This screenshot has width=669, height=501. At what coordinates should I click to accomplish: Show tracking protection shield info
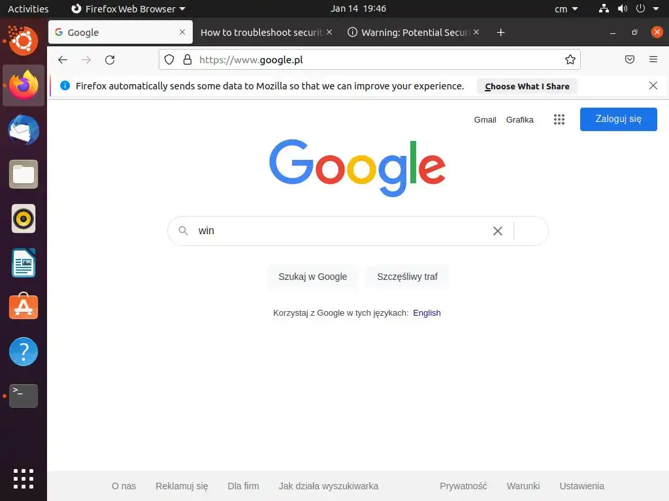coord(169,59)
